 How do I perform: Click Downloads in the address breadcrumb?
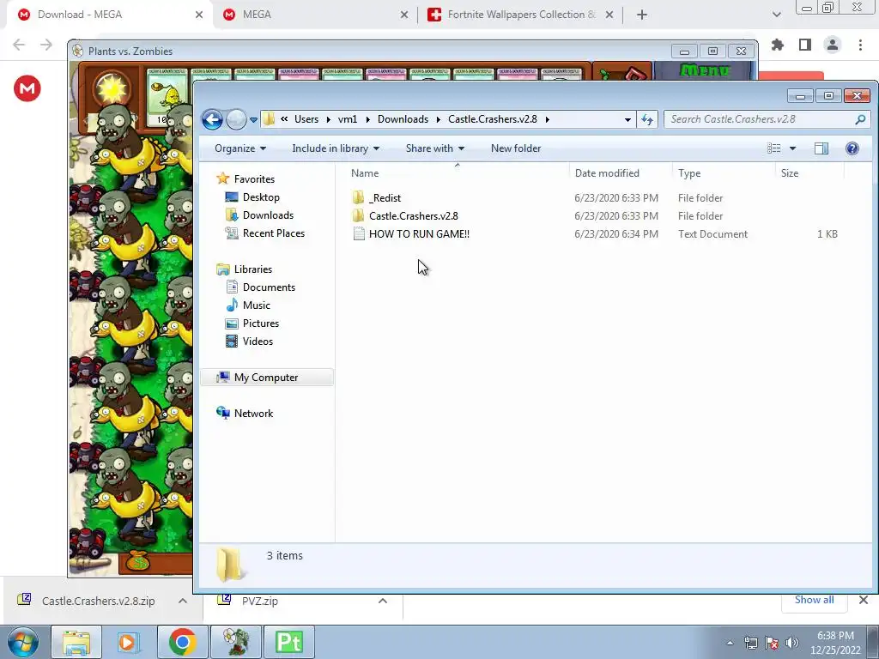coord(403,119)
